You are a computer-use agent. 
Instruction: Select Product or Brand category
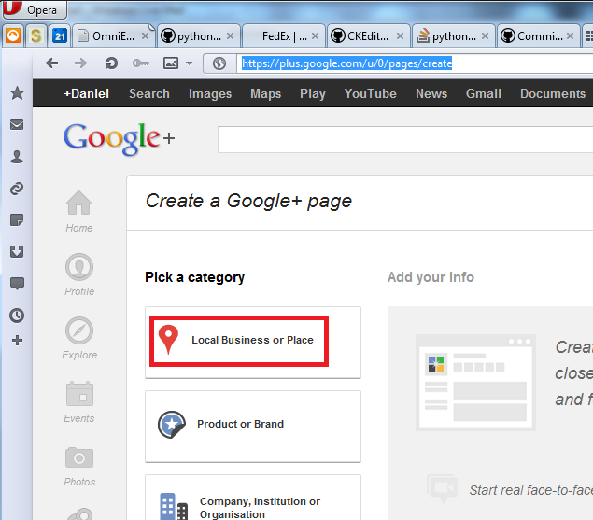coord(253,427)
